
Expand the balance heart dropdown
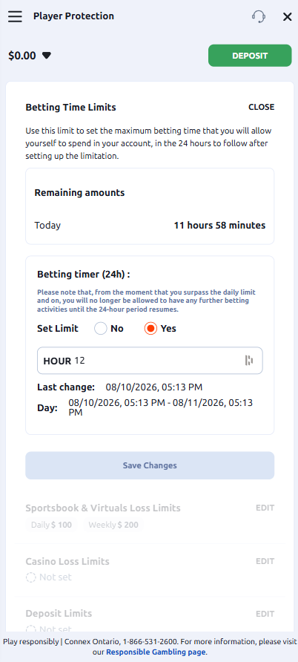point(47,56)
